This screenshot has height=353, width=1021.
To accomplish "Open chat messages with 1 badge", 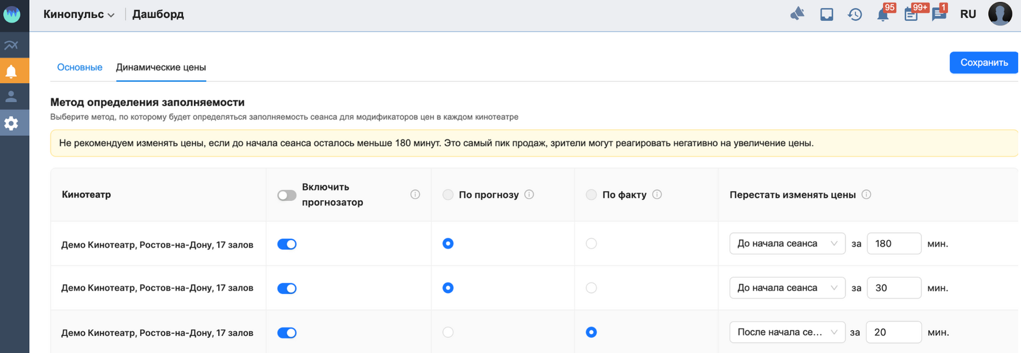I will click(x=939, y=15).
